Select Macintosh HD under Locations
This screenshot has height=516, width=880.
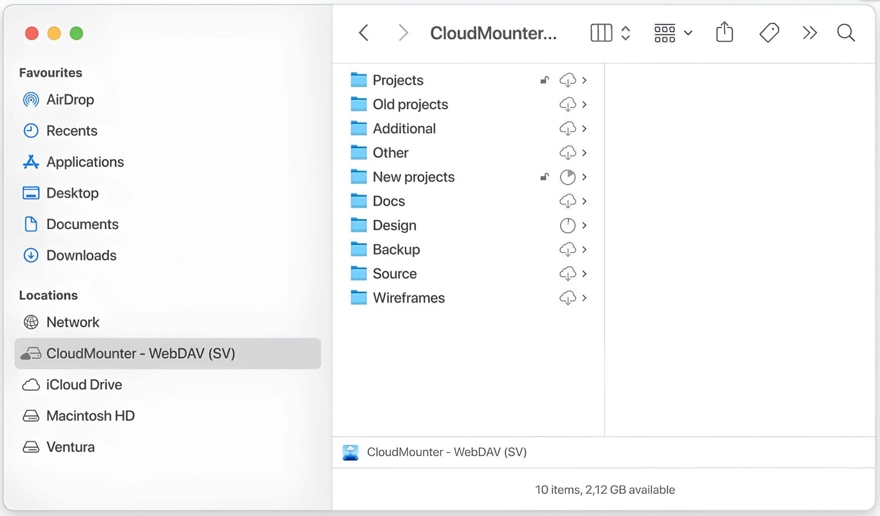pyautogui.click(x=91, y=416)
